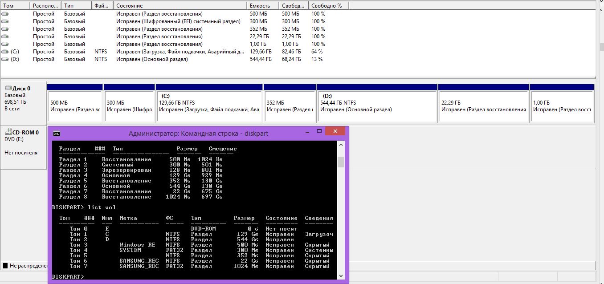Viewport: 604px width, 284px height.
Task: Click the drive icon of the (C:) volume row
Action: pos(5,52)
